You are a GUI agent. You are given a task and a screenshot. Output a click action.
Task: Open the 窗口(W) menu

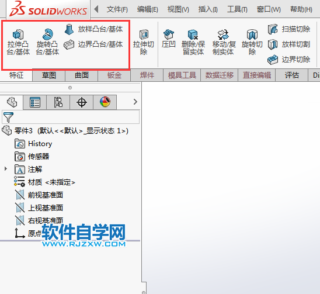click(269, 9)
